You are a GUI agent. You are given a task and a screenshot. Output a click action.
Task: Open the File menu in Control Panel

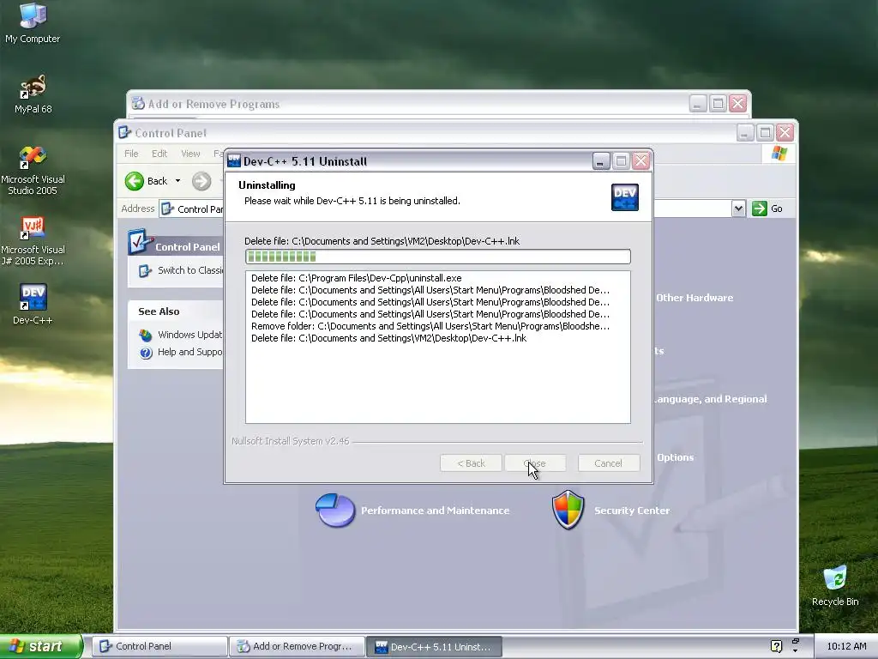(x=131, y=154)
